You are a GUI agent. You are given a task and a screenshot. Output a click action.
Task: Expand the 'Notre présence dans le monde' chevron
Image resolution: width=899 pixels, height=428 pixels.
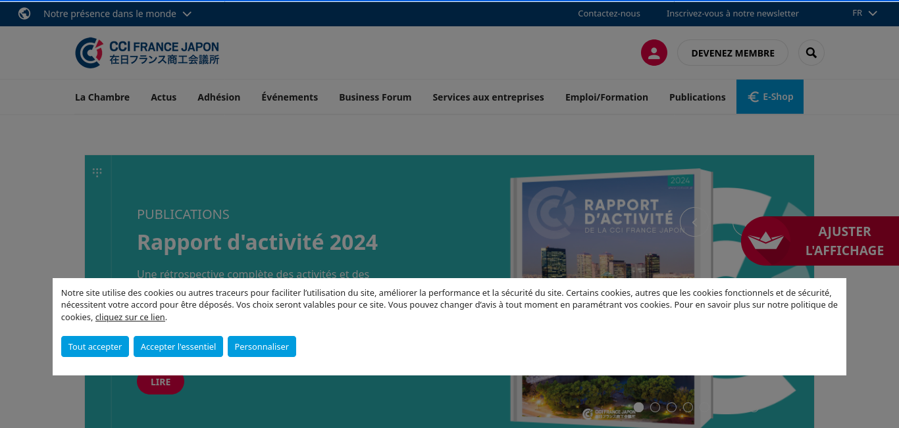coord(187,14)
